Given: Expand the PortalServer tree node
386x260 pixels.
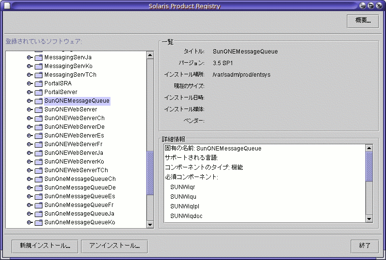Looking at the screenshot, I should 29,92.
